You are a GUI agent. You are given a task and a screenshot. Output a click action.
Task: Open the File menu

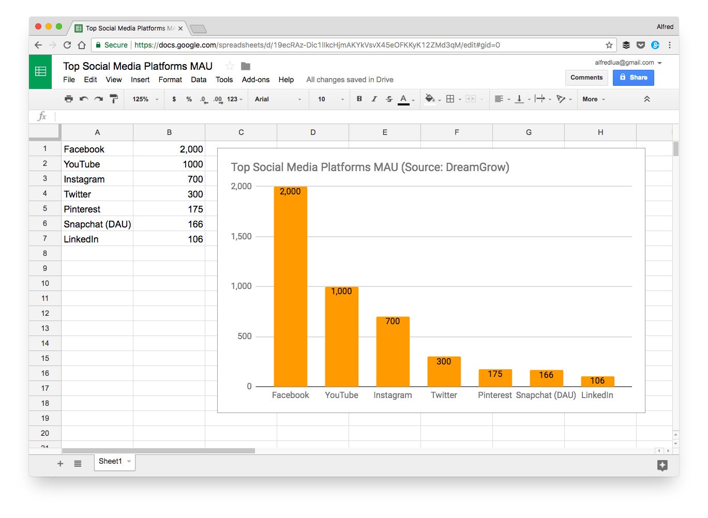point(69,80)
